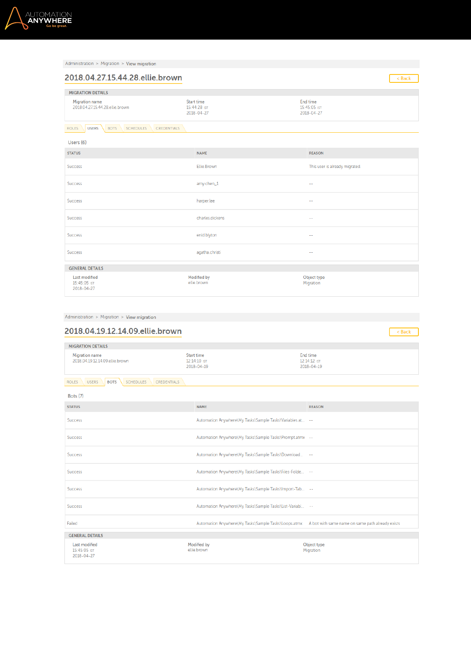
Task: Open SCHEDULES tab in lower panel
Action: pyautogui.click(x=136, y=382)
